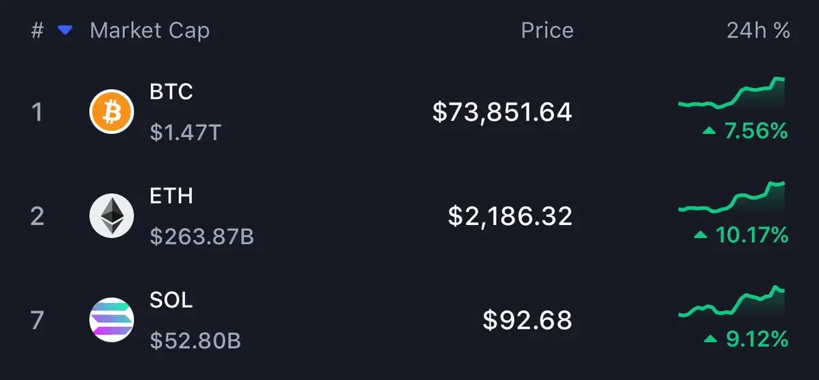Open the ETH ticker link
The image size is (819, 380).
pyautogui.click(x=171, y=196)
